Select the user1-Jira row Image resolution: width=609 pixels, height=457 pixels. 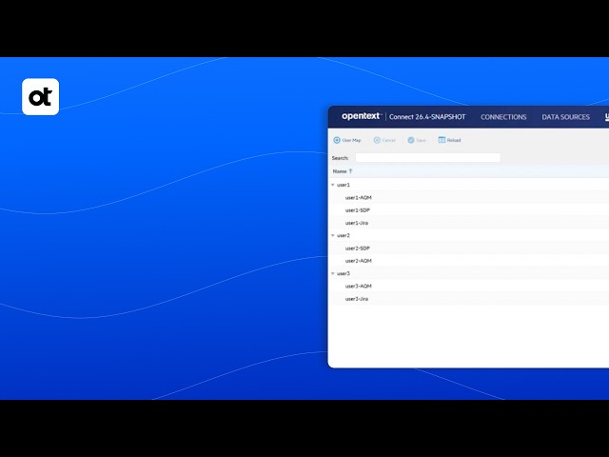[468, 223]
